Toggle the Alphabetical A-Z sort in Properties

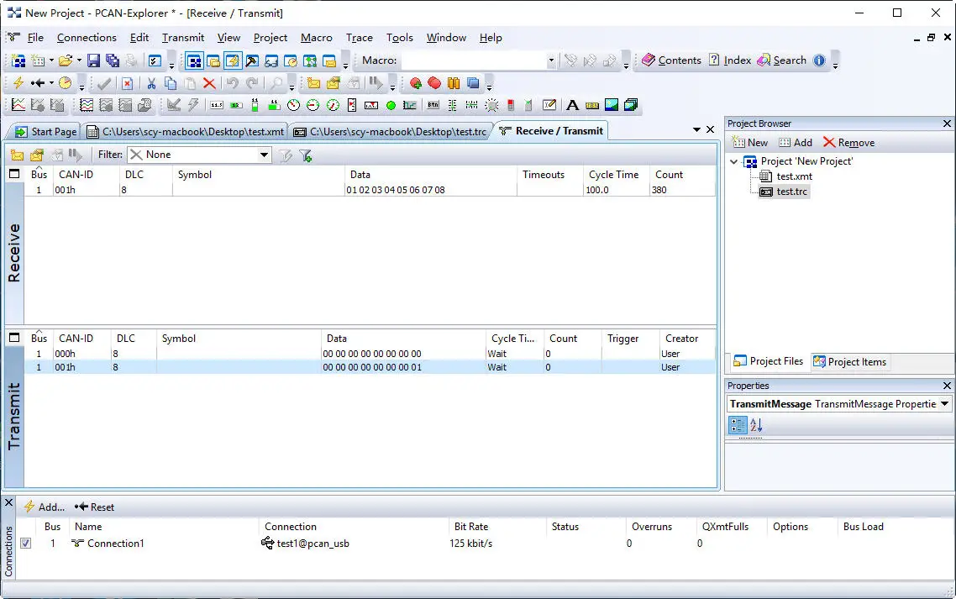756,425
